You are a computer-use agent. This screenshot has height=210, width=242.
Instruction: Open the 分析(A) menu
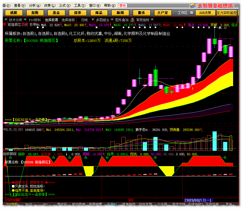pyautogui.click(x=35, y=6)
